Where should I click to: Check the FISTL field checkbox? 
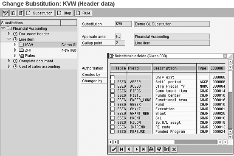tap(113, 95)
